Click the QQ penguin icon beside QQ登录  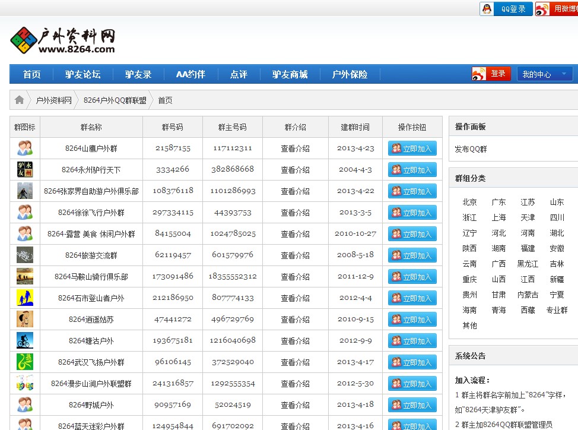pos(487,9)
